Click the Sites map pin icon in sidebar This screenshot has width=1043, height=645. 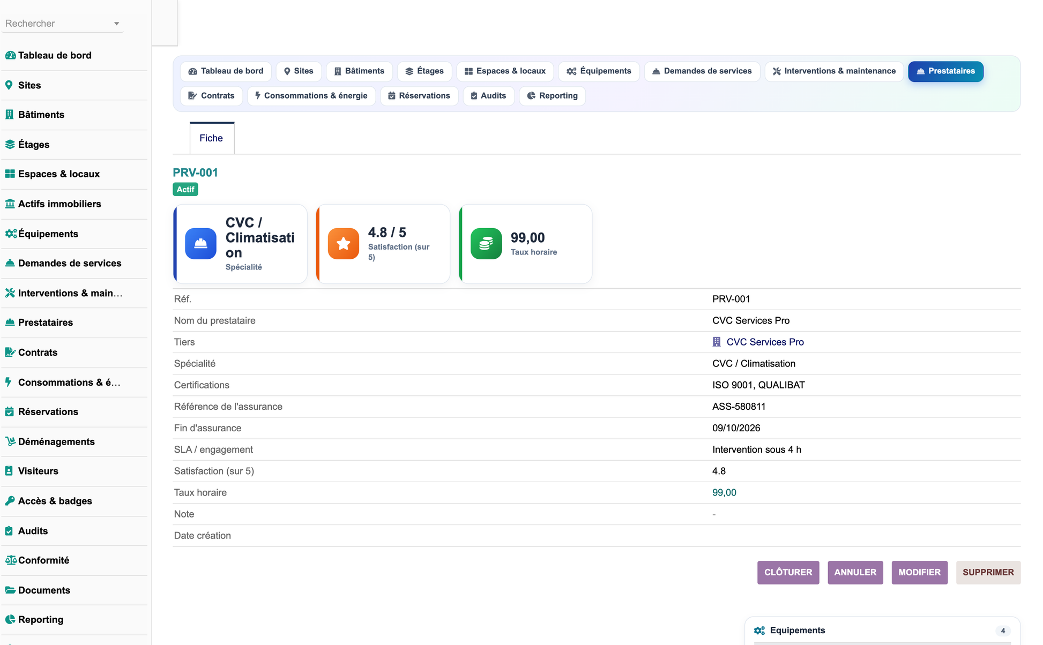point(9,85)
